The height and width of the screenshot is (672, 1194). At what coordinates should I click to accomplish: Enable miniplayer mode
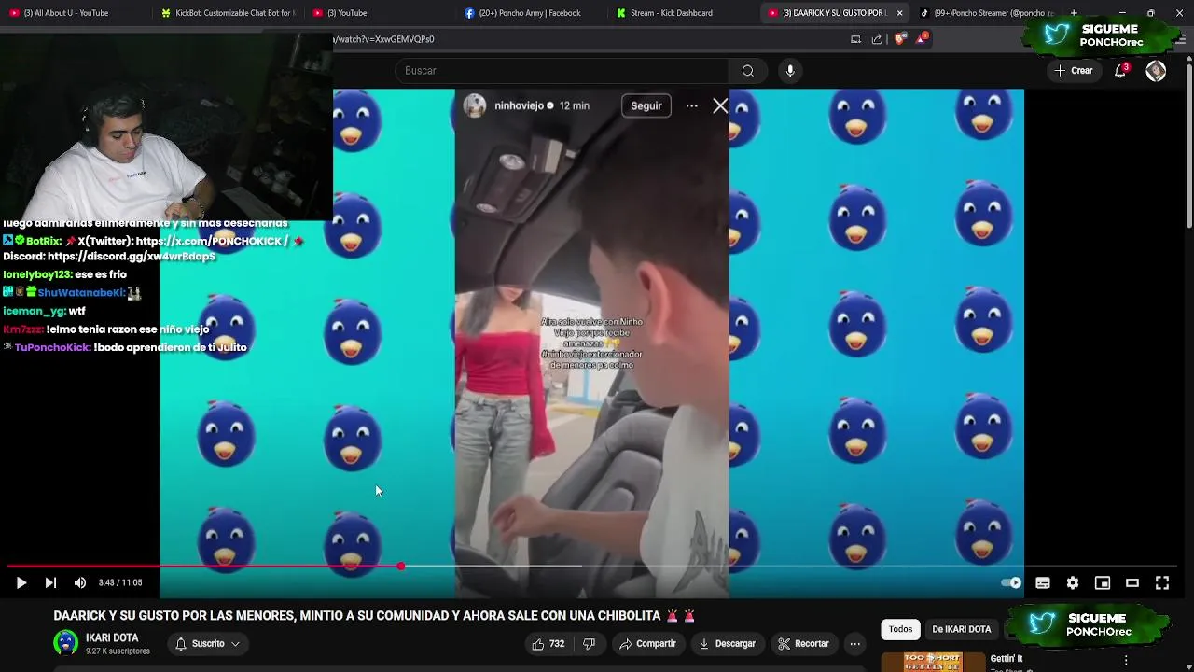point(1103,582)
